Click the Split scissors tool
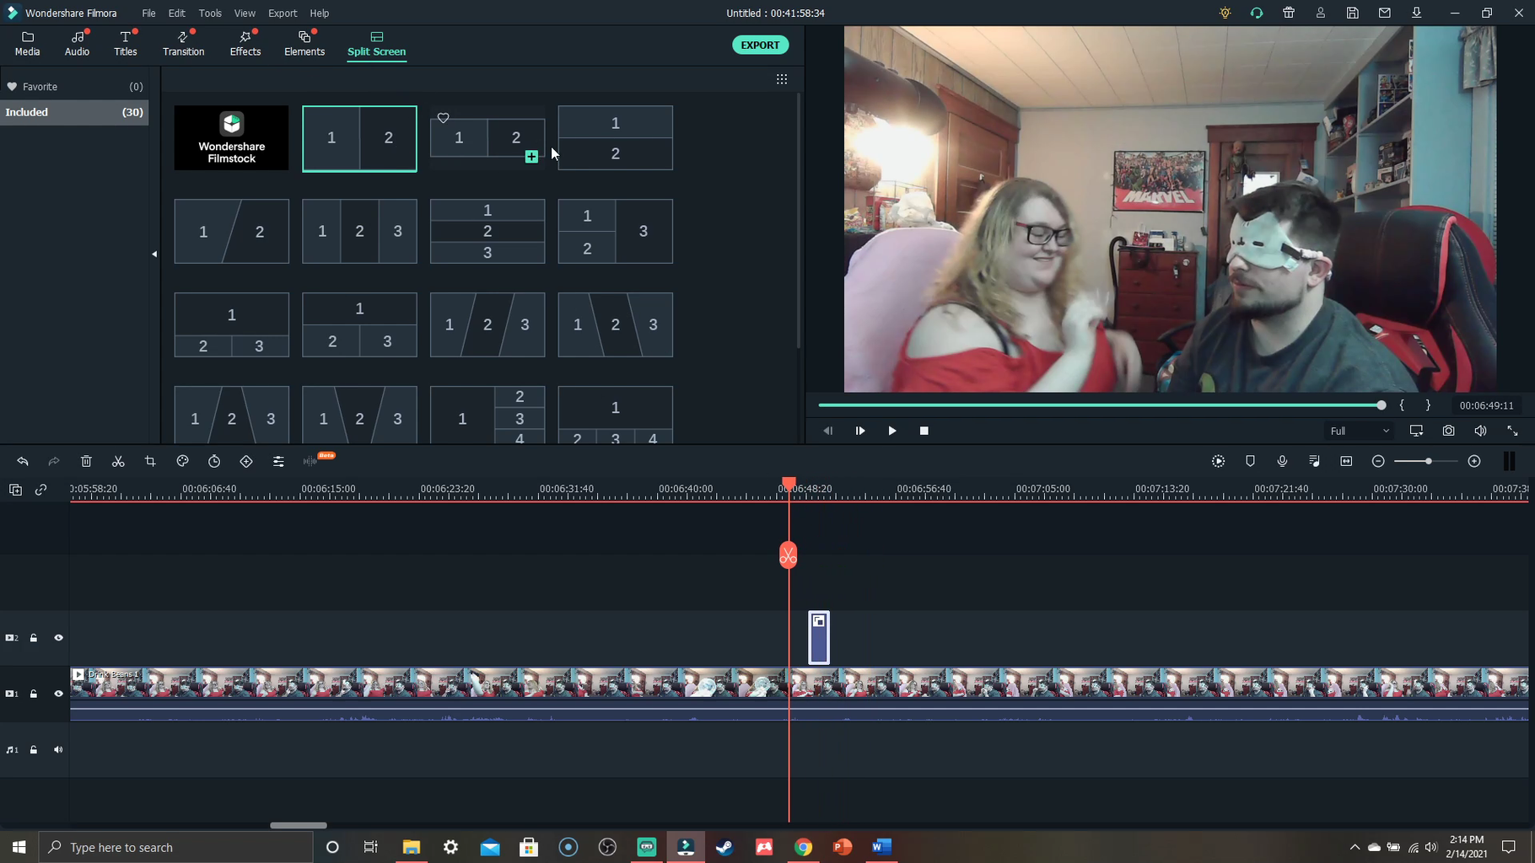 (118, 461)
